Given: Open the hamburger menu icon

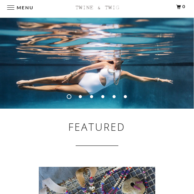Looking at the screenshot, I should tap(10, 8).
